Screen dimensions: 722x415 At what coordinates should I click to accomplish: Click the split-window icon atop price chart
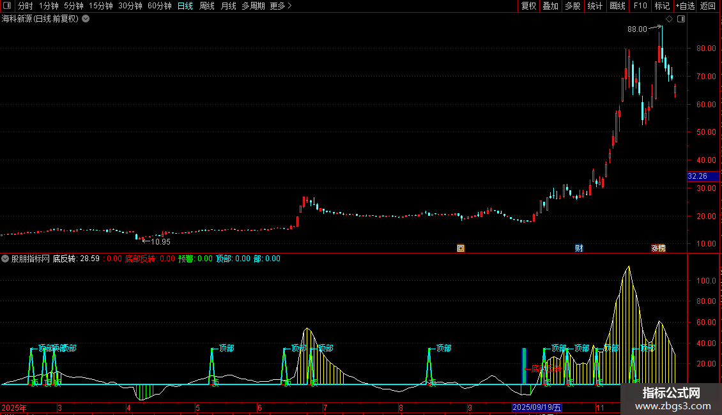coord(681,19)
